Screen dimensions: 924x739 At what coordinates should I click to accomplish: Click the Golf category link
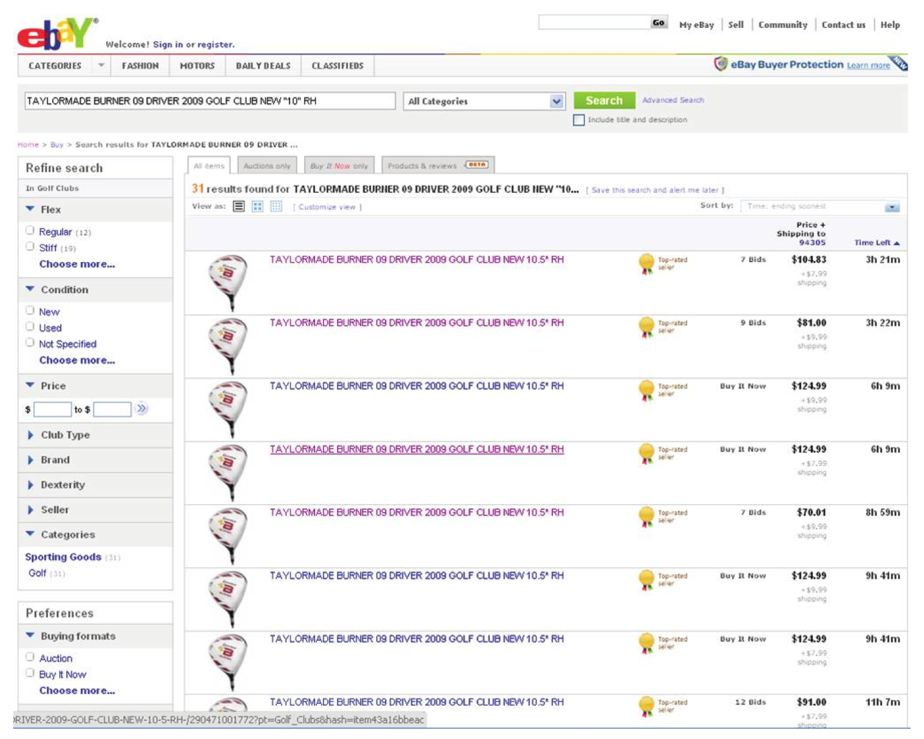[x=37, y=573]
